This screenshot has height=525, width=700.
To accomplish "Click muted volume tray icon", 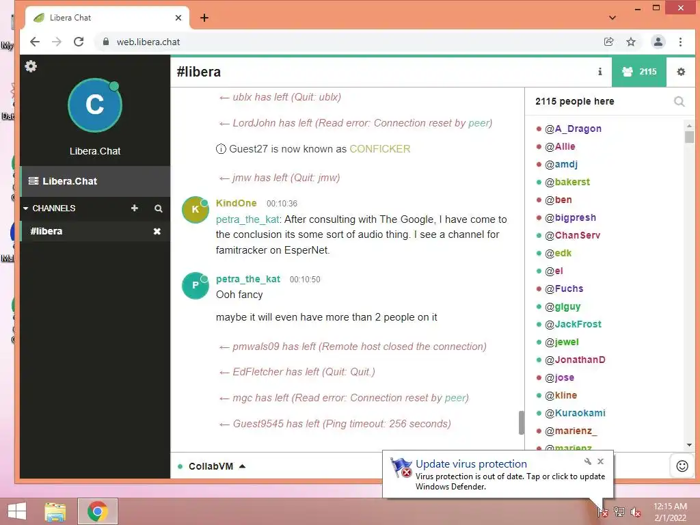I will [635, 512].
